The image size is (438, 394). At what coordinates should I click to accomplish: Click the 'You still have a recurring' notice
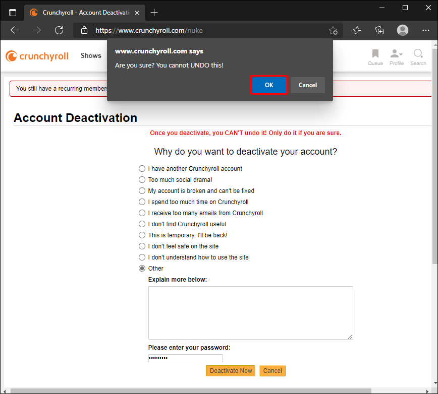click(62, 89)
